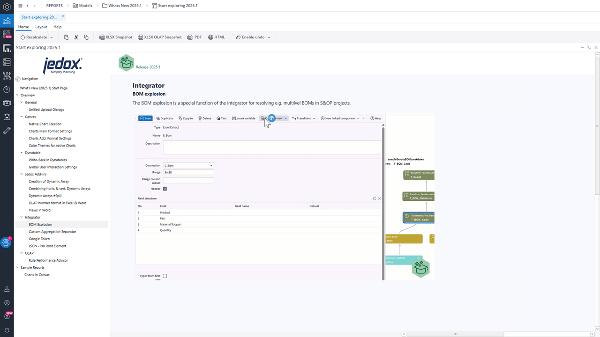Viewport: 600px width, 337px height.
Task: Open the Integrator icon in sidebar
Action: (7, 75)
